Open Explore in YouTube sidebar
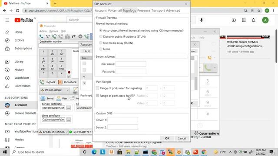 [19, 40]
